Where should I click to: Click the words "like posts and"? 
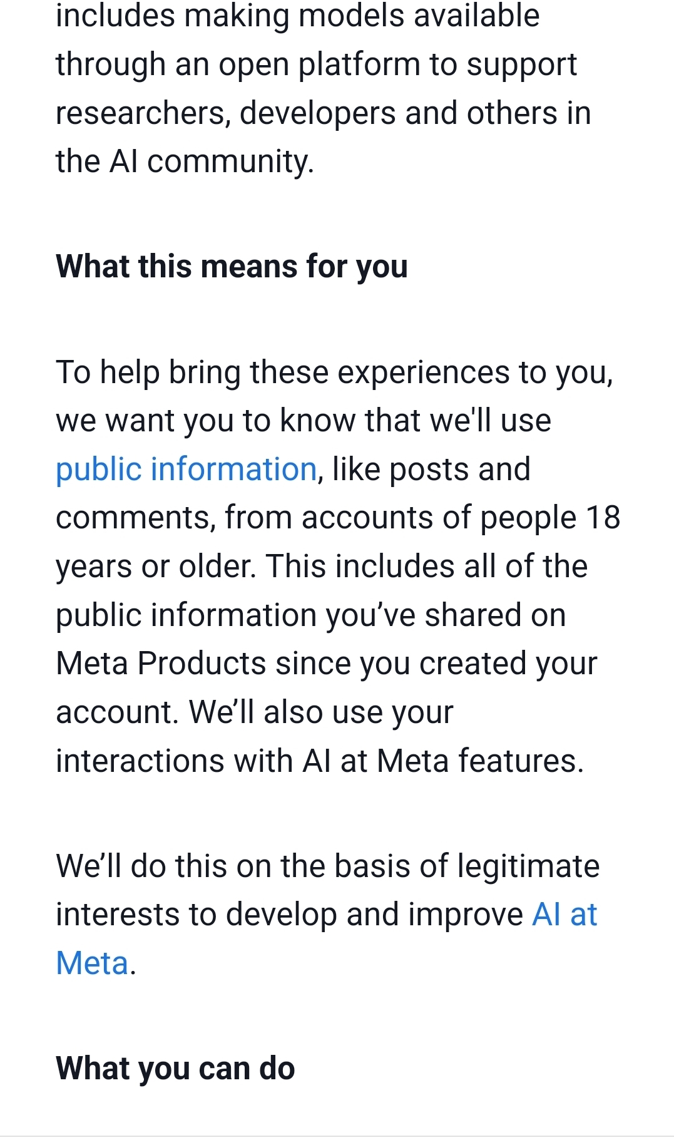point(431,470)
